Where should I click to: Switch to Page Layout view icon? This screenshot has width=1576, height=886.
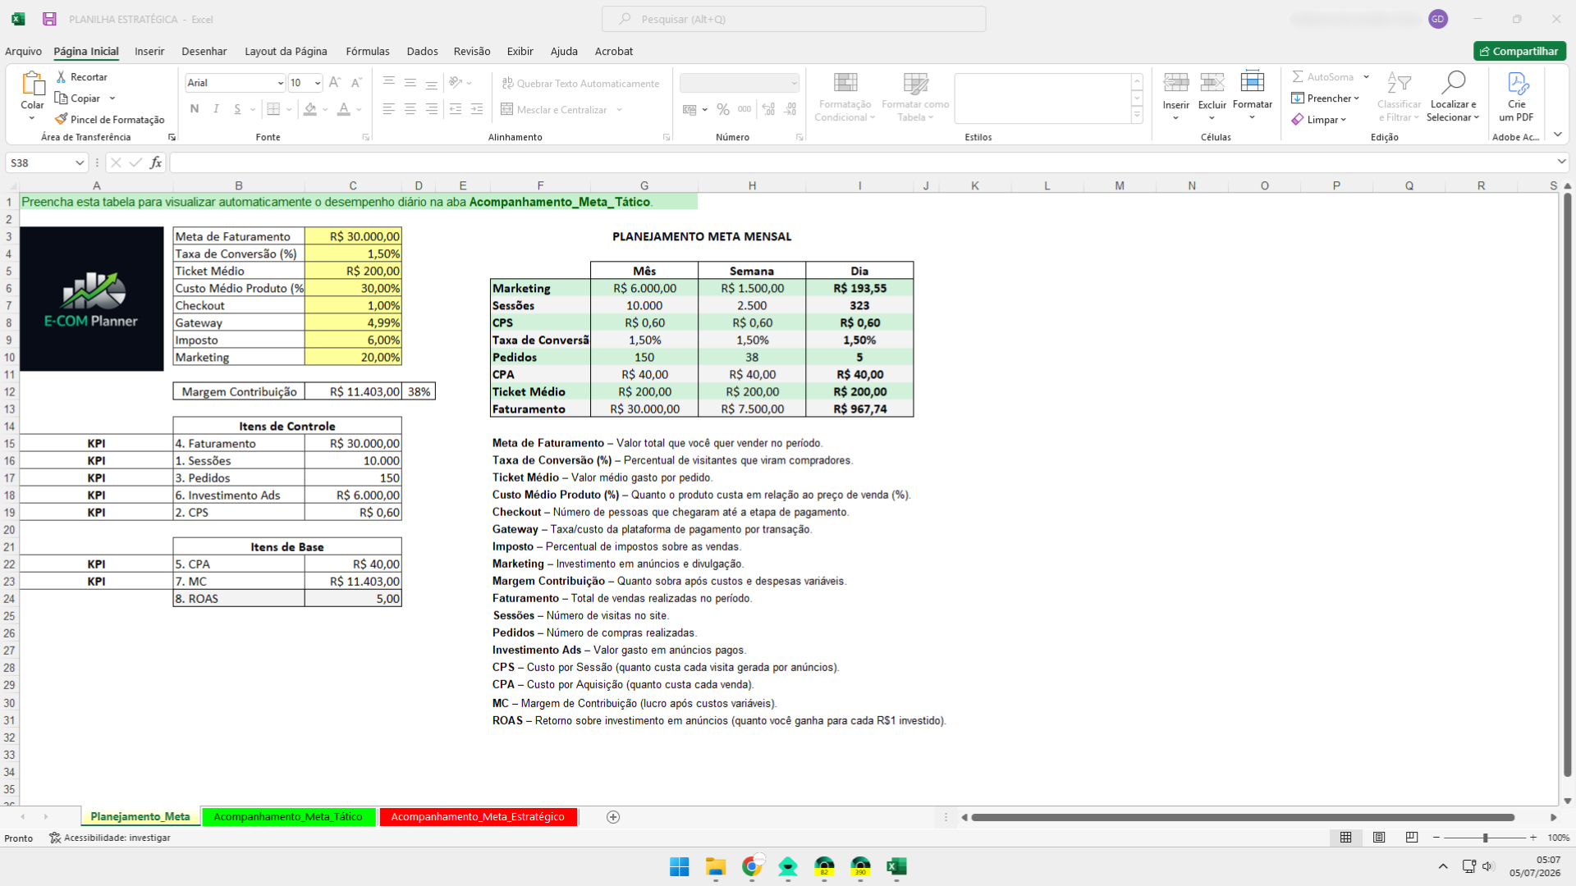pyautogui.click(x=1379, y=838)
